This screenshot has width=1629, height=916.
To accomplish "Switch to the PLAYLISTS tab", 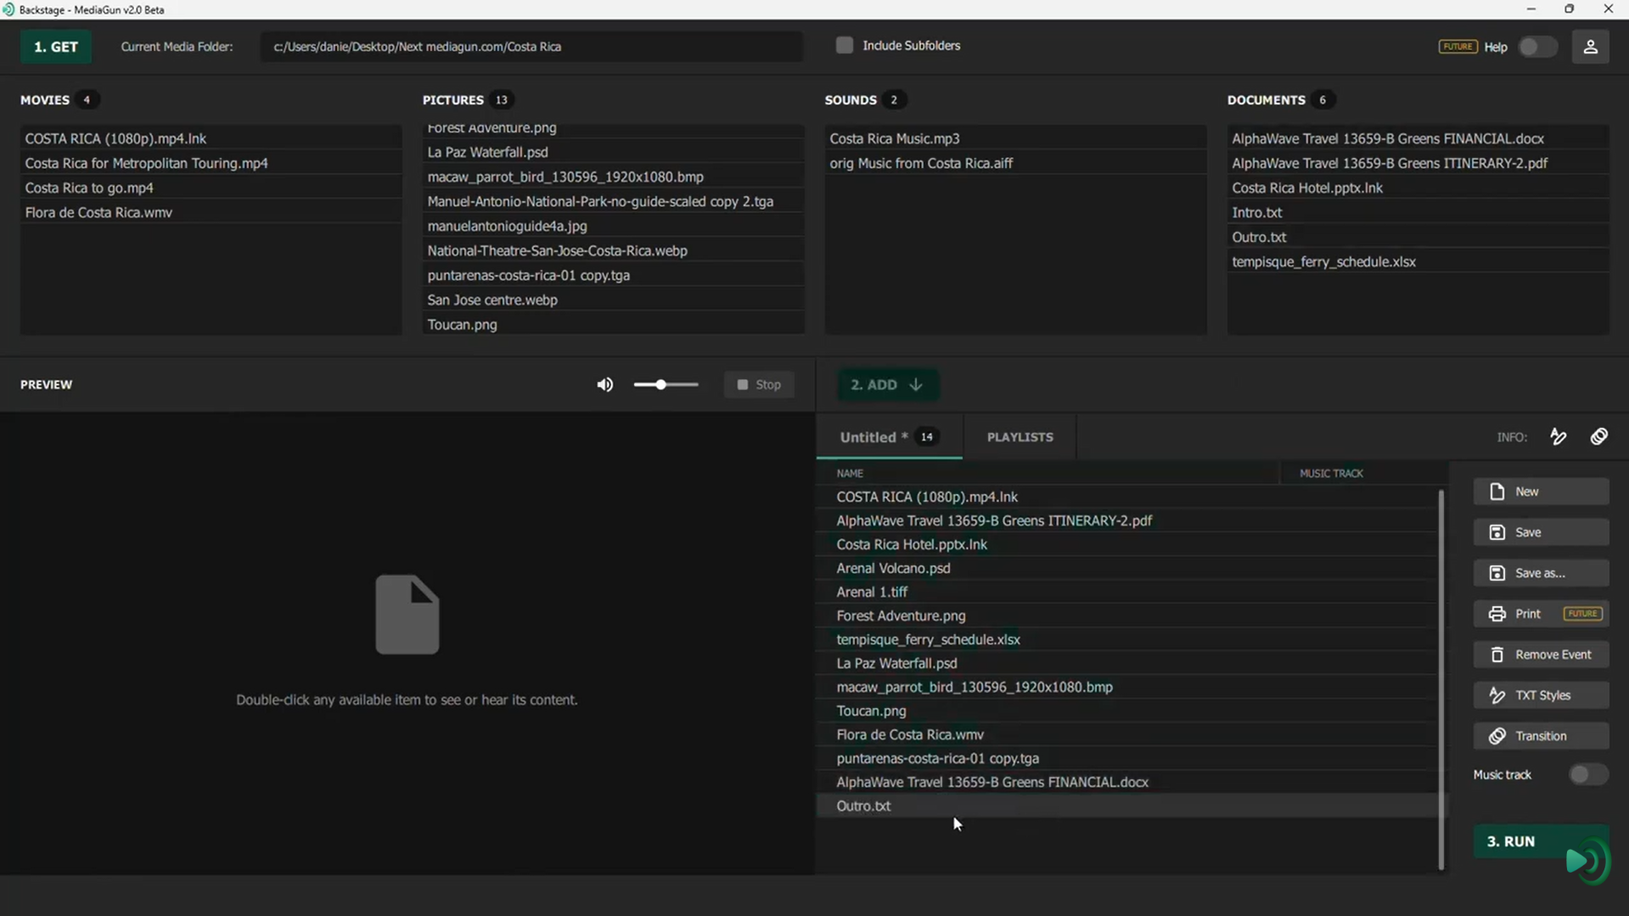I will (1020, 437).
